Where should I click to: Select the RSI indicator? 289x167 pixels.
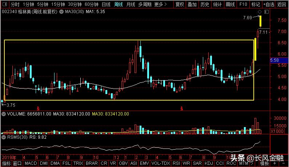coord(176,163)
